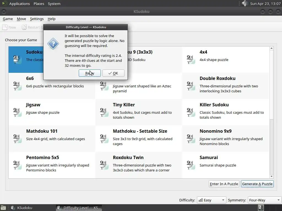Select the Jigsaw game icon
Screen dimensions: 282x211
(17, 112)
